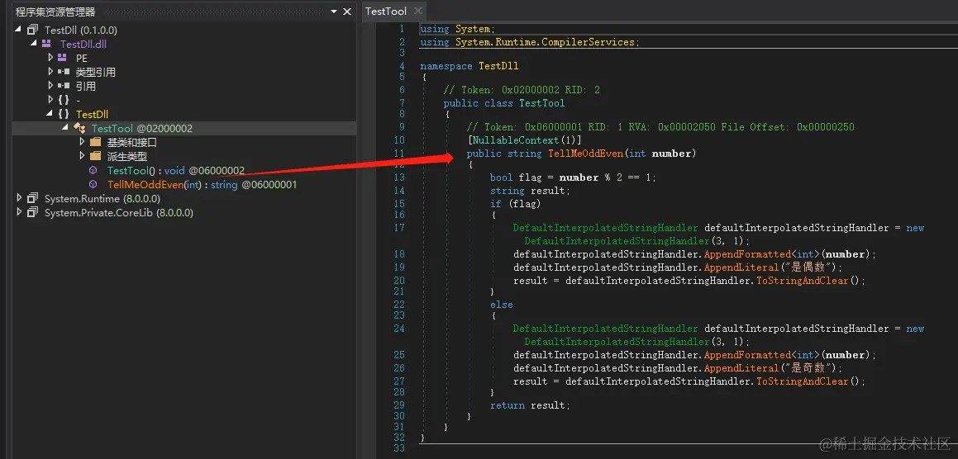
Task: Select the 类型引用 tree item
Action: pyautogui.click(x=95, y=72)
